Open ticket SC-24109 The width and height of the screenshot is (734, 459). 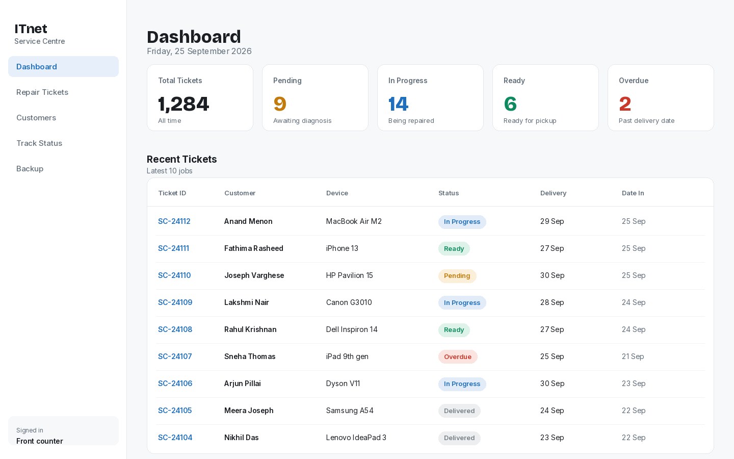click(x=175, y=302)
